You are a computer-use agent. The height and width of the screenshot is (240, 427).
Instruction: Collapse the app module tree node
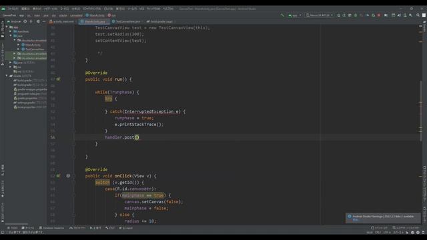click(7, 27)
